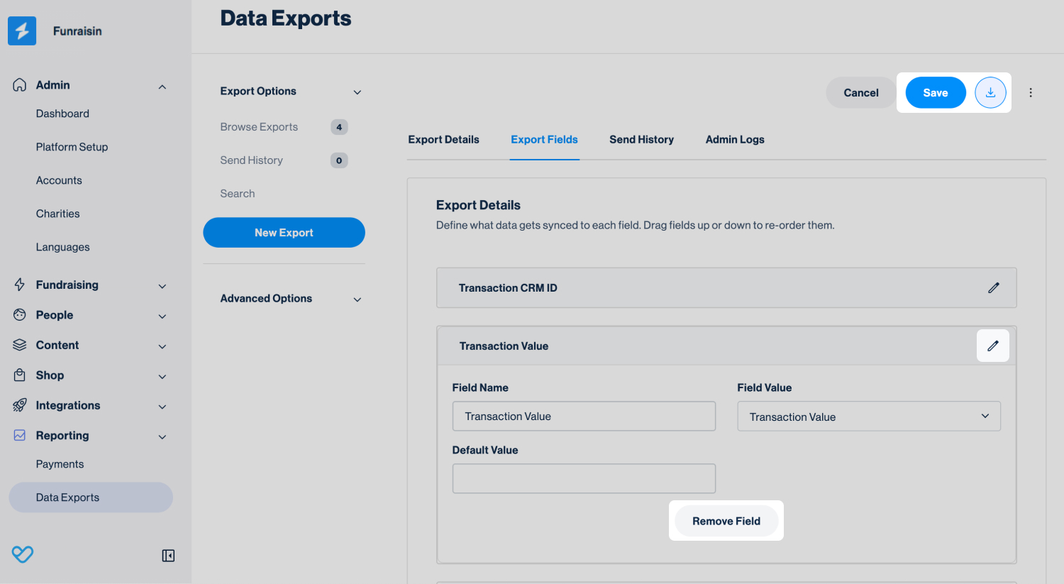Open the Admin Logs tab

pyautogui.click(x=735, y=140)
